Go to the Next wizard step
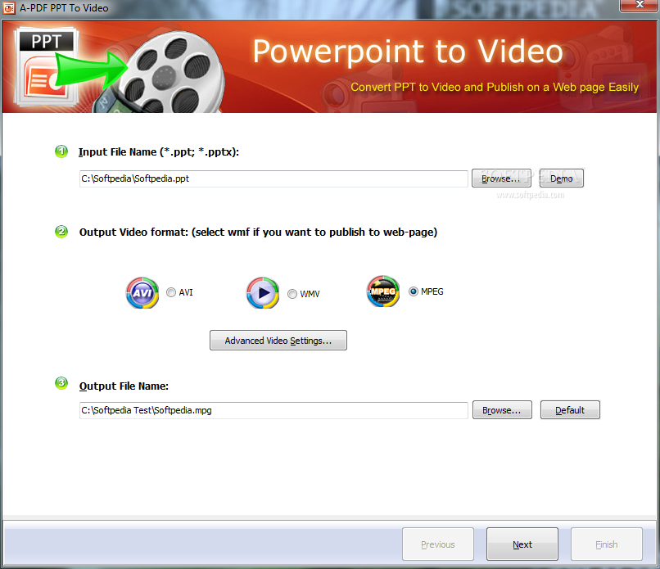The width and height of the screenshot is (660, 569). (x=522, y=544)
